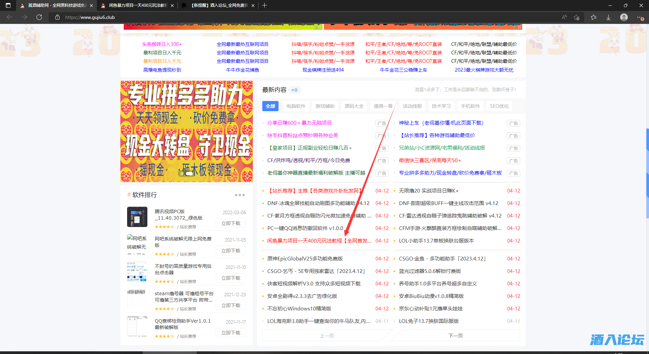Open 闲鱼暴力项目一天400元玩法教程 article
The image size is (649, 354).
click(x=319, y=241)
